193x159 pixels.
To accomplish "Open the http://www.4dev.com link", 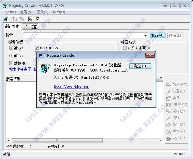I will click(x=71, y=87).
